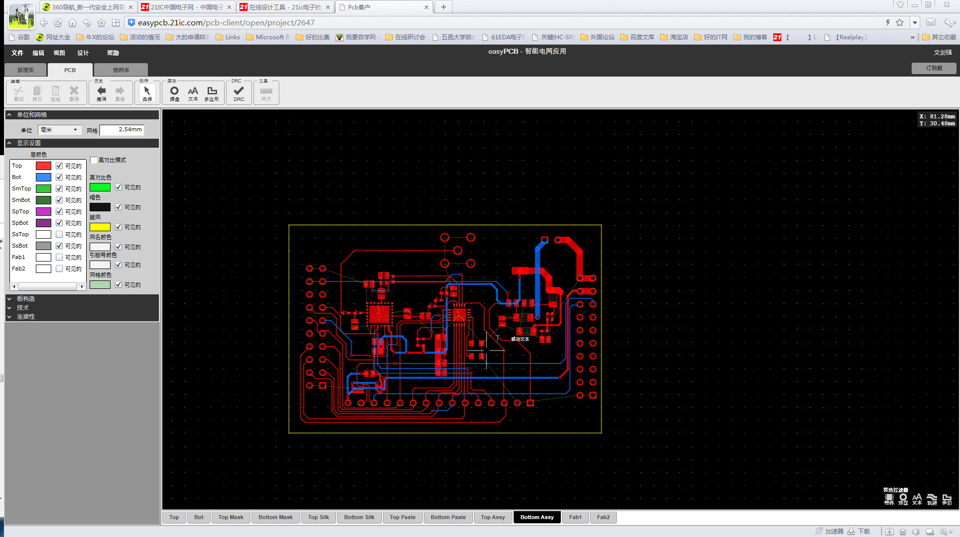Toggle Text (文本) selection filter
Screen dimensions: 960x537
click(x=917, y=499)
